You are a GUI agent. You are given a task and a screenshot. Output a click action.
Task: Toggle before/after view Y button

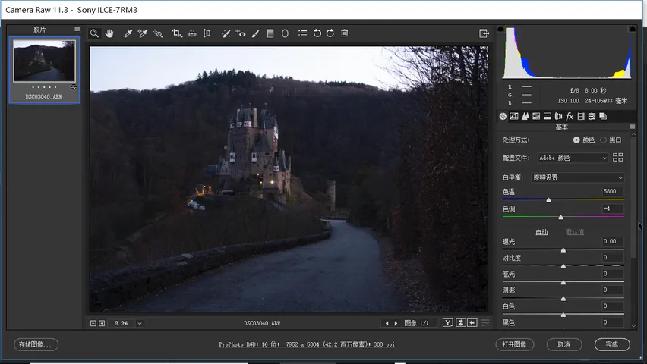(448, 323)
